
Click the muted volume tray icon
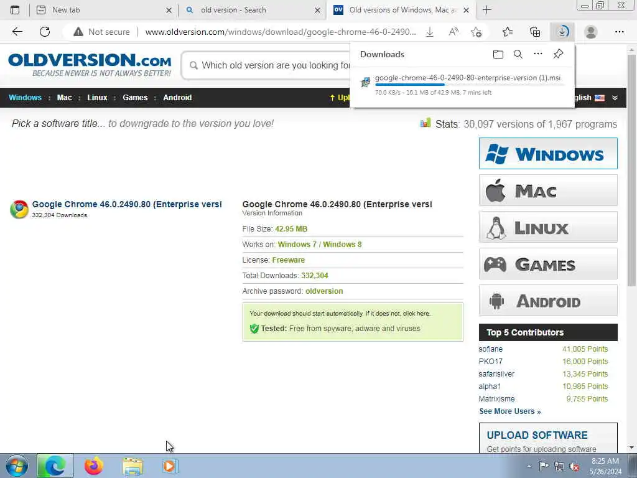coord(574,466)
